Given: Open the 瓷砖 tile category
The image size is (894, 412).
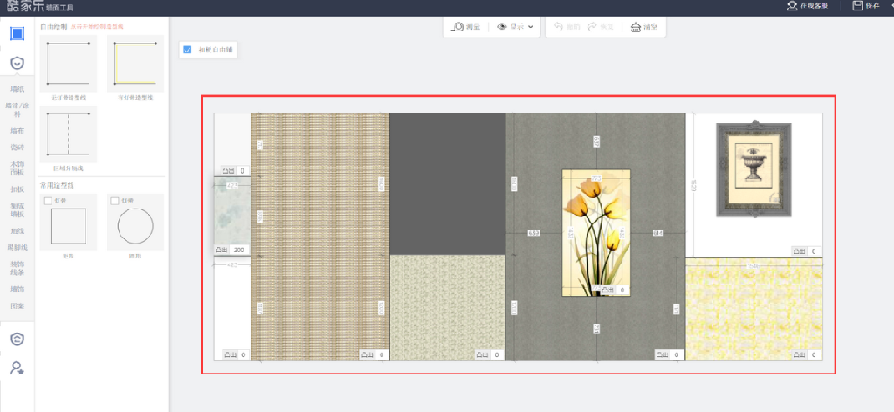Looking at the screenshot, I should point(17,147).
